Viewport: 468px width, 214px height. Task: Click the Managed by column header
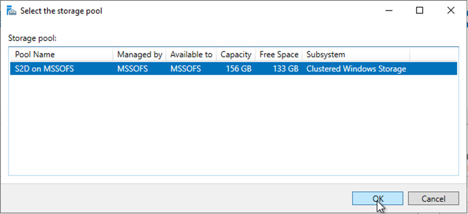[x=139, y=54]
